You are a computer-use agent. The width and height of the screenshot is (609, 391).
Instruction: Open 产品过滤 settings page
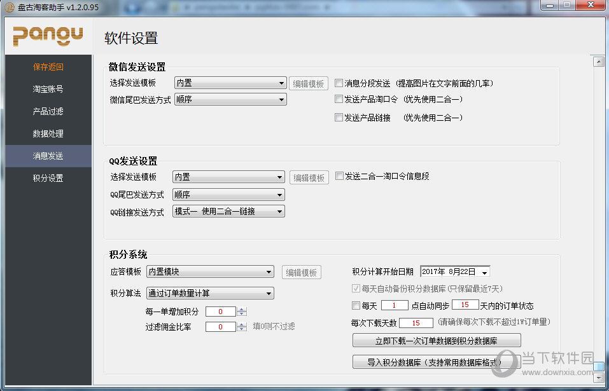pos(48,111)
